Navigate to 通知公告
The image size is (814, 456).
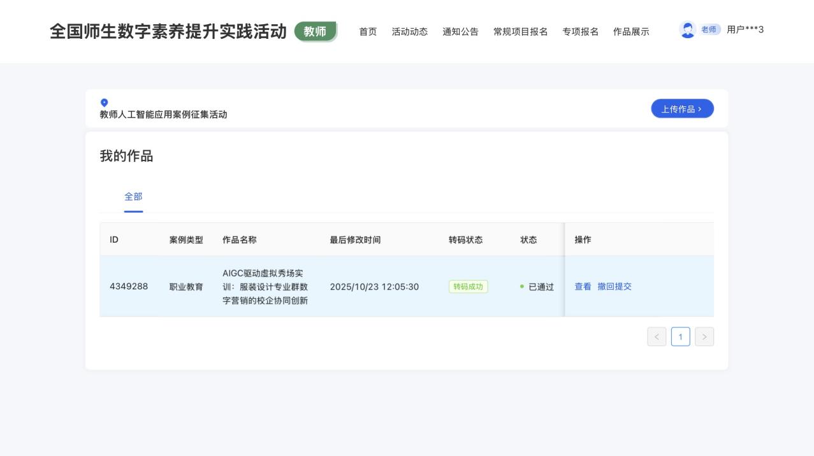coord(460,32)
